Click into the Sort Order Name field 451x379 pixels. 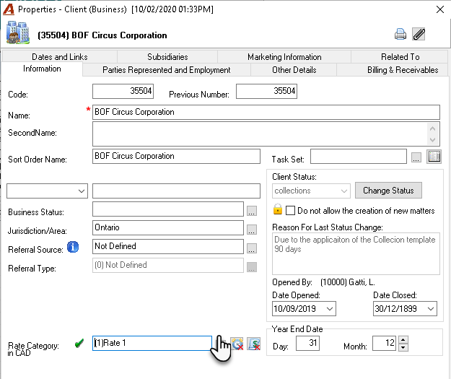[176, 156]
